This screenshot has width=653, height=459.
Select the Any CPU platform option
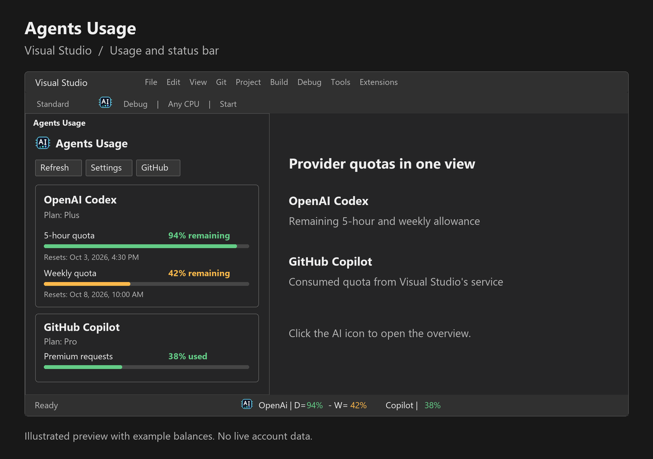coord(184,104)
